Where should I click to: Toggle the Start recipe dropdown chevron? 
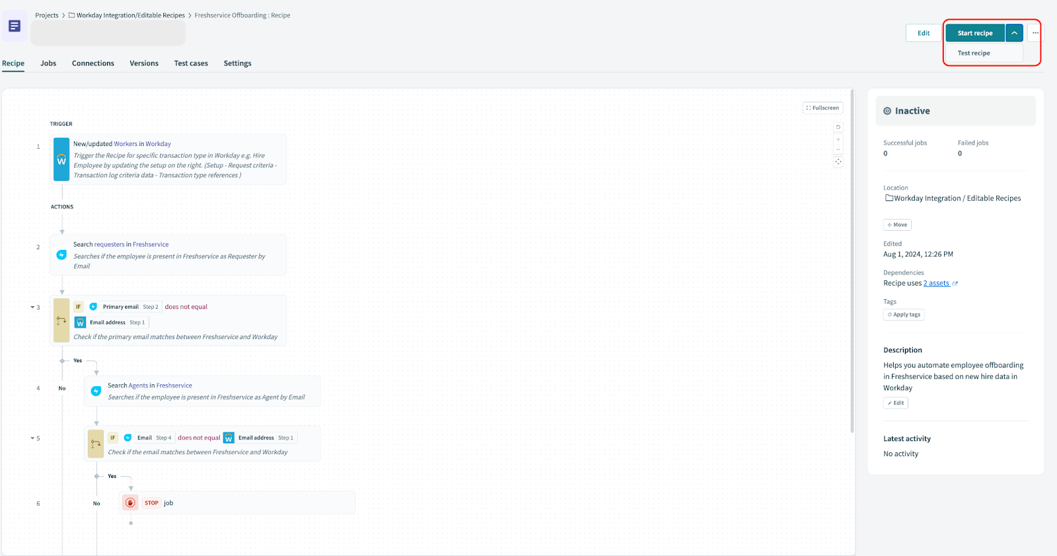(1014, 33)
